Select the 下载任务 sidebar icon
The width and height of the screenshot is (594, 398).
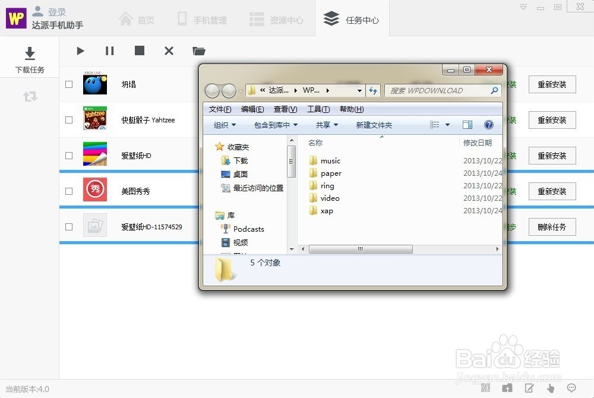tap(30, 56)
